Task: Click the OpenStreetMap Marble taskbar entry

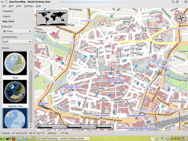Action: click(63, 138)
